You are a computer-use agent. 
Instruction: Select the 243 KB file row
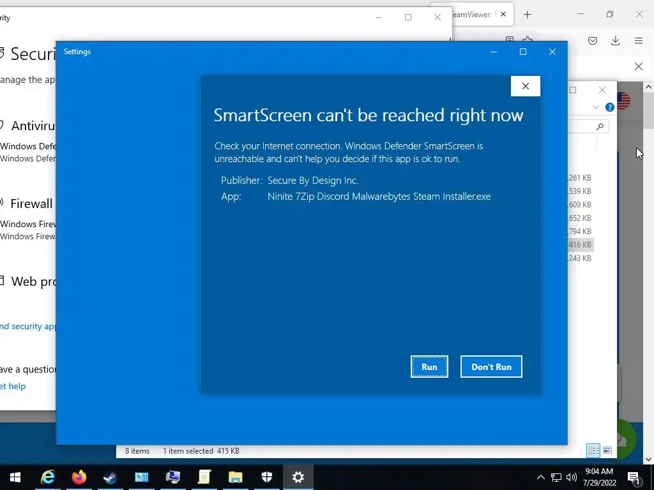(x=580, y=258)
